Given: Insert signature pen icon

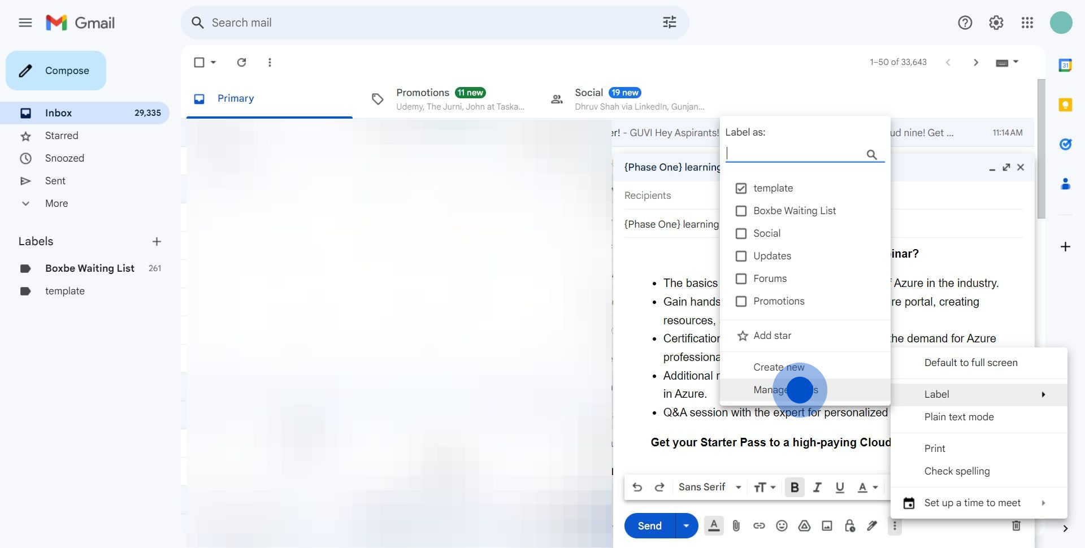Looking at the screenshot, I should pos(872,526).
